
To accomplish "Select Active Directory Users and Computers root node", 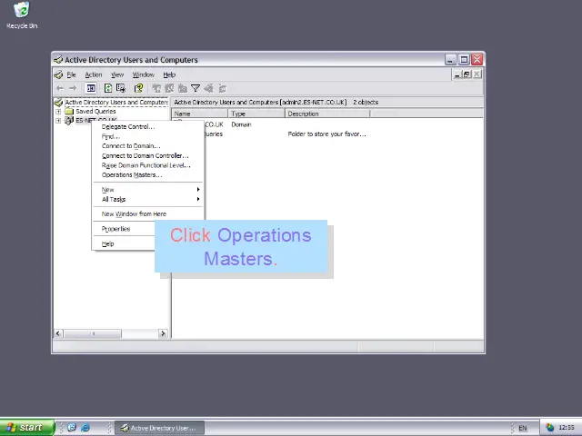I will [x=116, y=102].
